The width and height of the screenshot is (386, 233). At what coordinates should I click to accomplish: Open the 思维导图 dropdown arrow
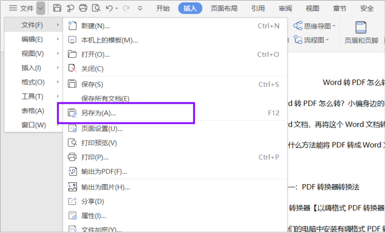tap(334, 26)
